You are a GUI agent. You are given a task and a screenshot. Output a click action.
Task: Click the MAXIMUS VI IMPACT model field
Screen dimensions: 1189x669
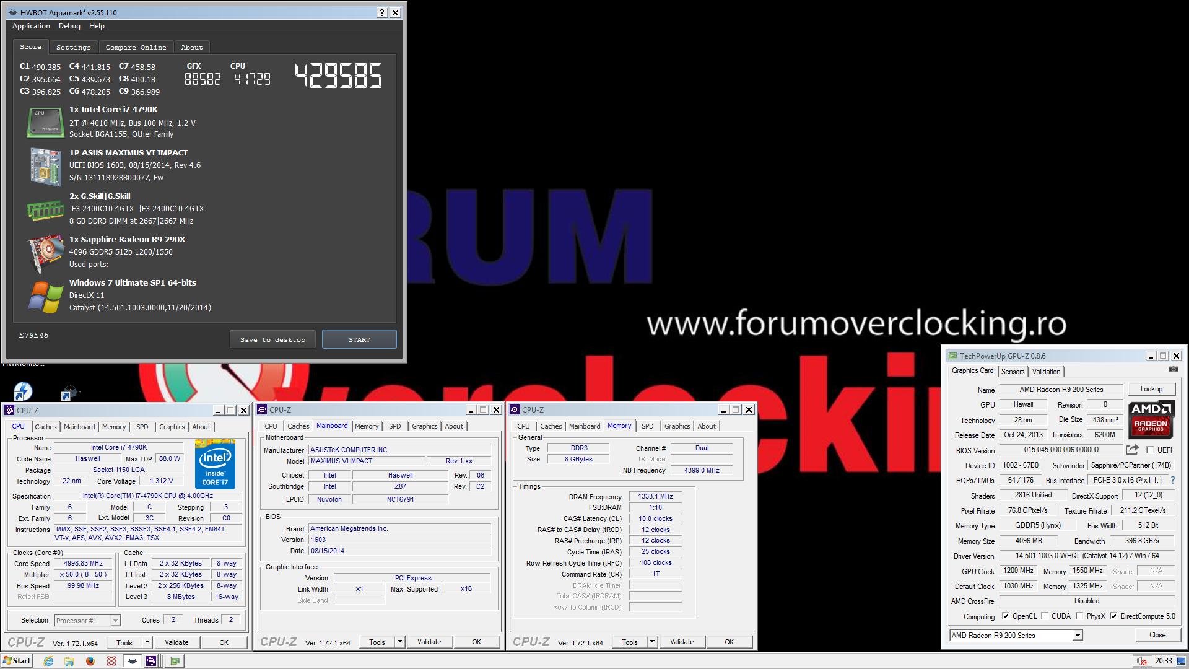367,461
